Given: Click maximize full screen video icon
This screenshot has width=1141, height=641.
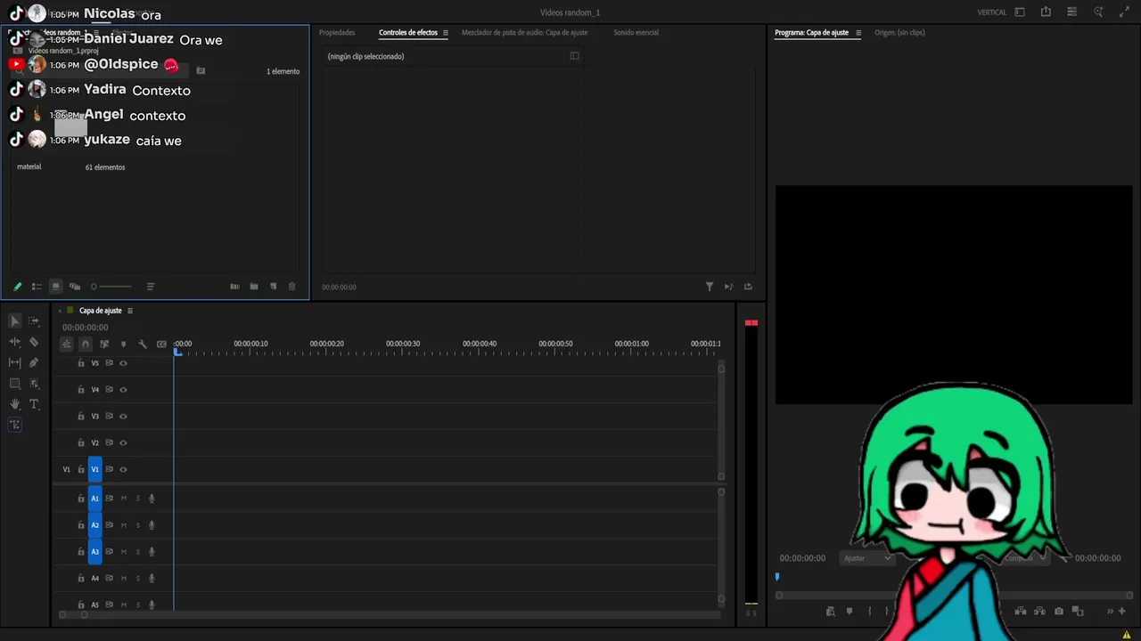Looking at the screenshot, I should [1124, 12].
